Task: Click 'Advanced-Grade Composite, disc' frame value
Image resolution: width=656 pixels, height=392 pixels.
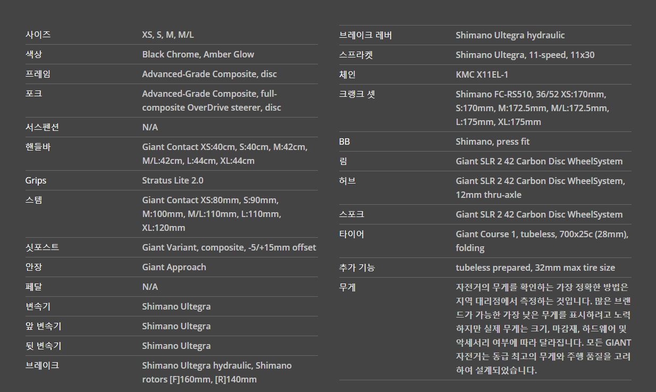Action: click(209, 74)
